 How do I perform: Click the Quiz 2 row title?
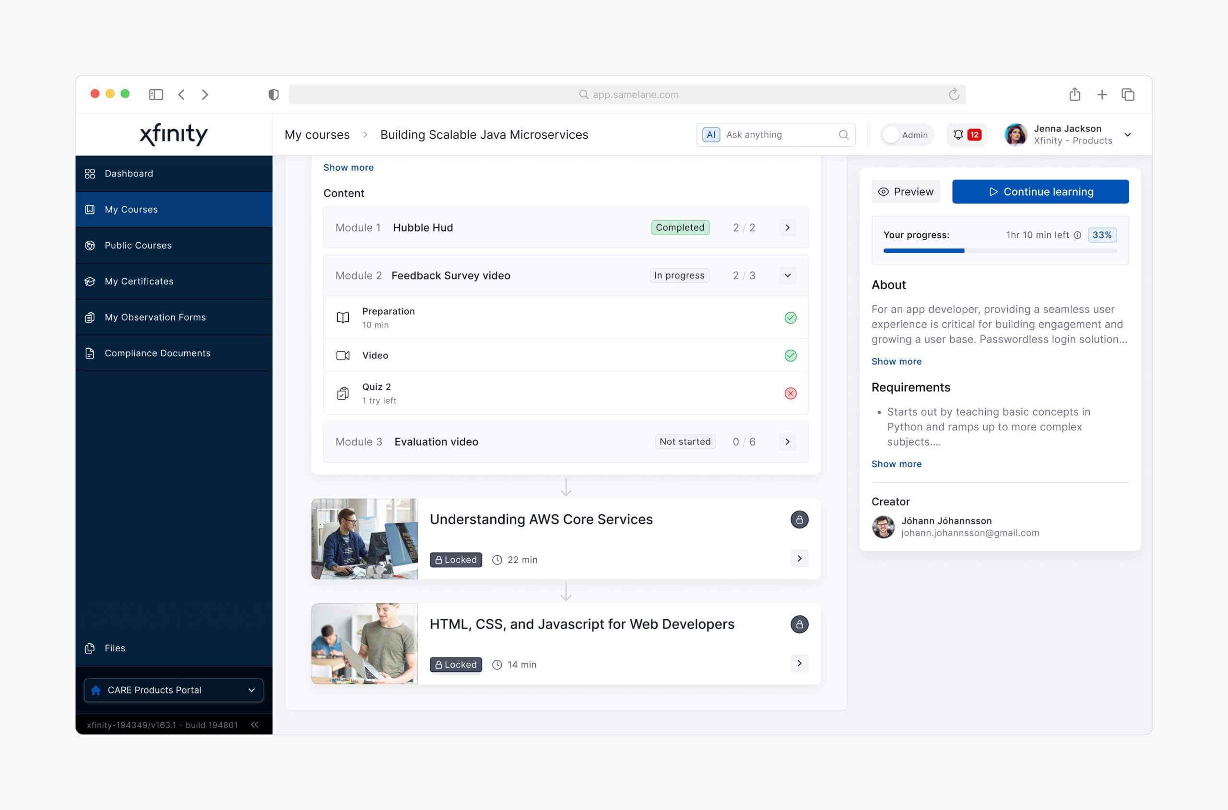pyautogui.click(x=376, y=387)
